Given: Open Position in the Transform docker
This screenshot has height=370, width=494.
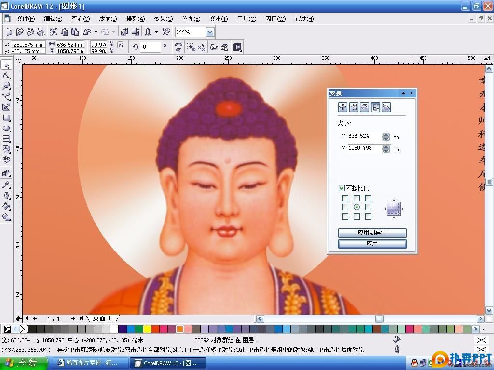Looking at the screenshot, I should (x=343, y=107).
